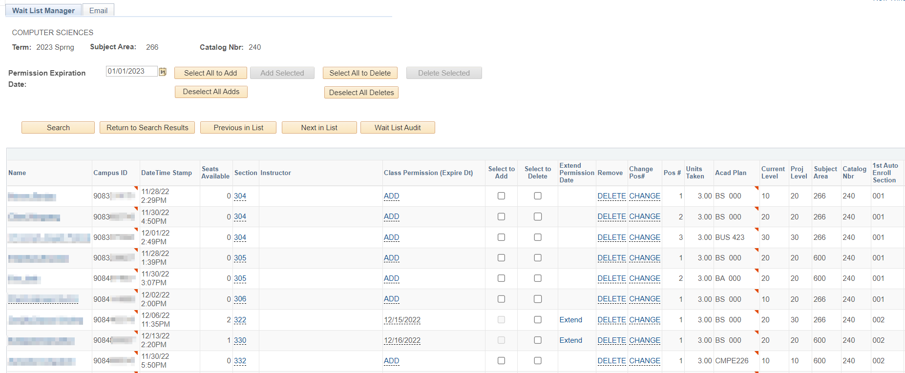
Task: Click DELETE for CMPE226 row
Action: coord(611,361)
